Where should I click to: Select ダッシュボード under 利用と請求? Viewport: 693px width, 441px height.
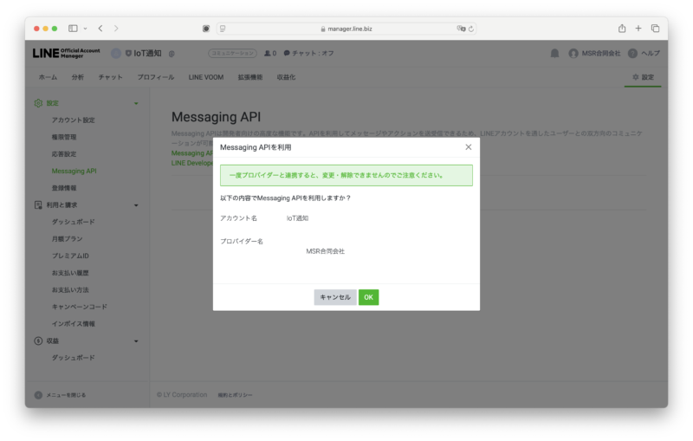74,222
